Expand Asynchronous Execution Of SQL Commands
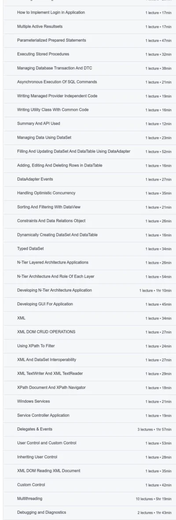The image size is (176, 520). point(89,82)
